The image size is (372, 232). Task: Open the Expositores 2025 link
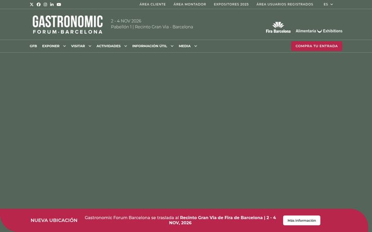[231, 4]
